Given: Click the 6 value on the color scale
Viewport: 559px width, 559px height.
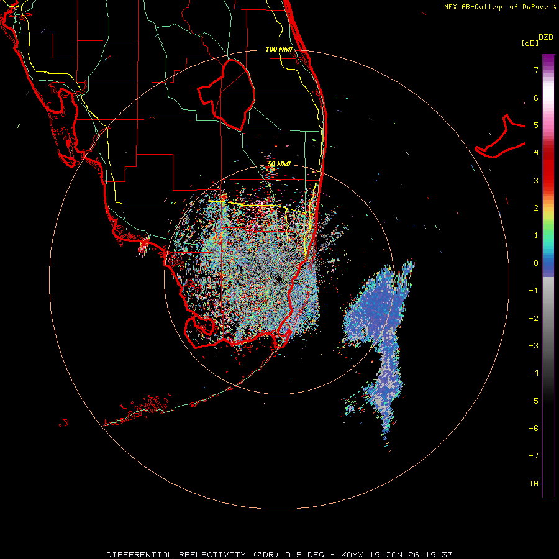Looking at the screenshot, I should [x=536, y=98].
